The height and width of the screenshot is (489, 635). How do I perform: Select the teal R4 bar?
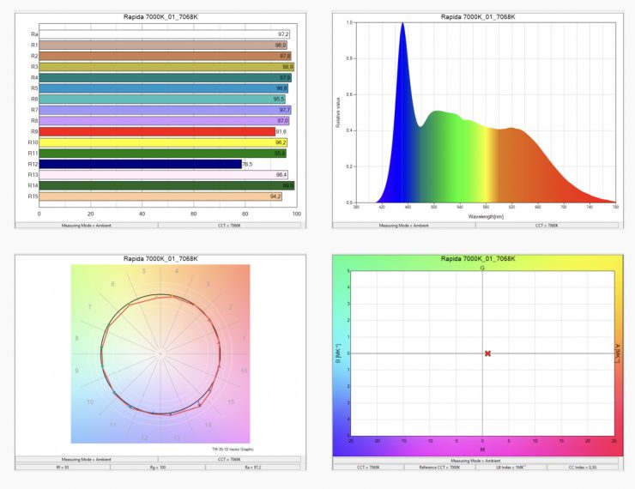tap(165, 77)
